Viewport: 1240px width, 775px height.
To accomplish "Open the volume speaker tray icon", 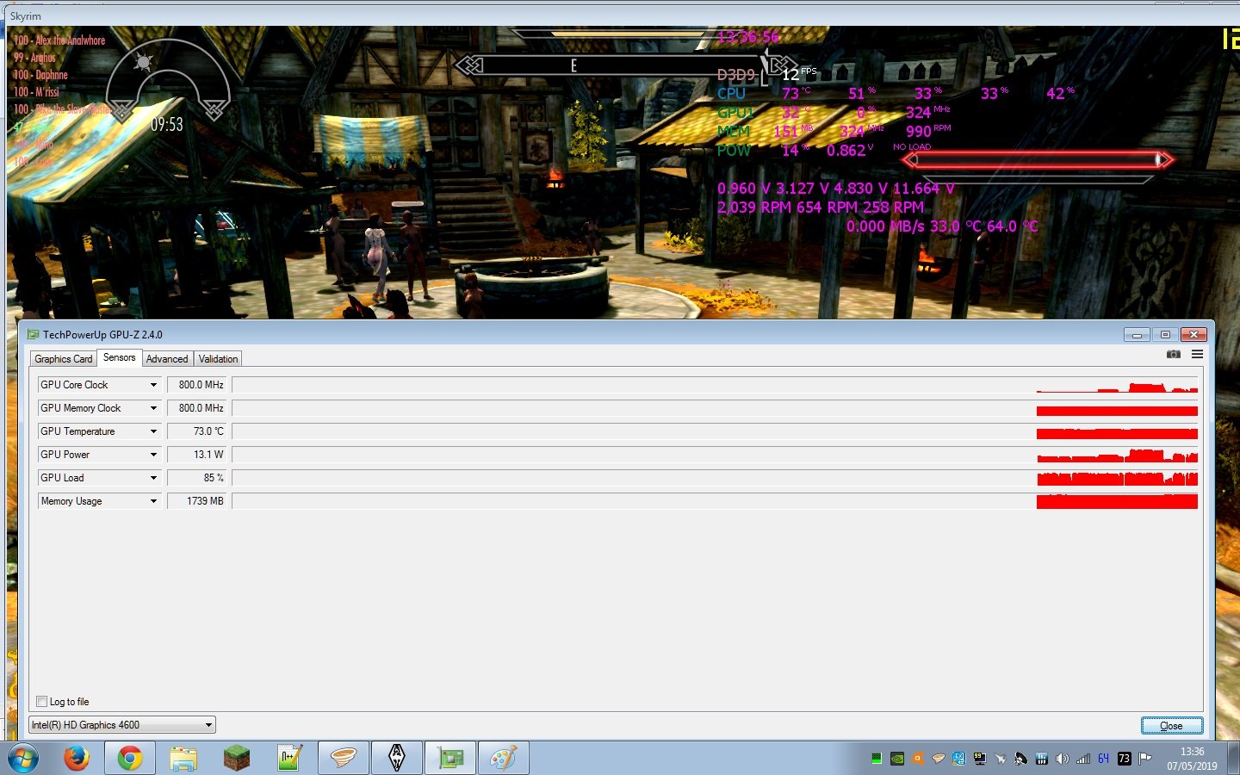I will pos(1062,759).
